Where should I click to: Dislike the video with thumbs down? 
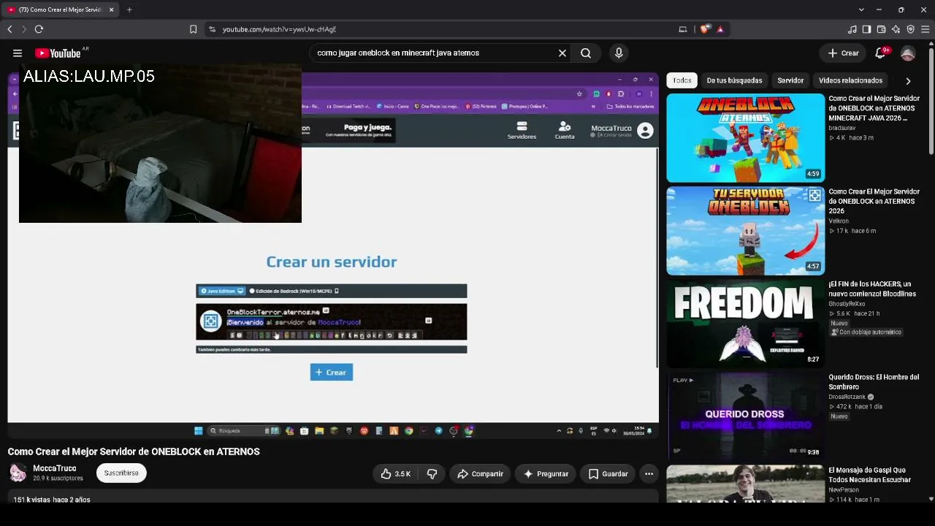pos(432,473)
